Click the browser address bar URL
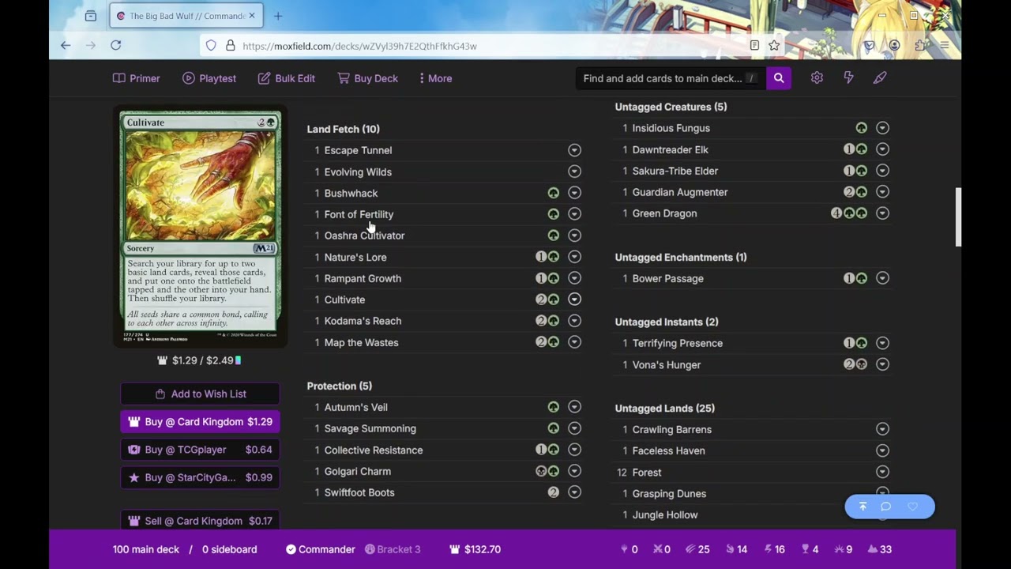This screenshot has height=569, width=1011. click(x=359, y=46)
